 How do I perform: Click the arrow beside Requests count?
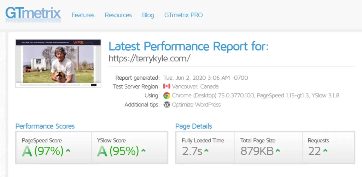(x=325, y=151)
